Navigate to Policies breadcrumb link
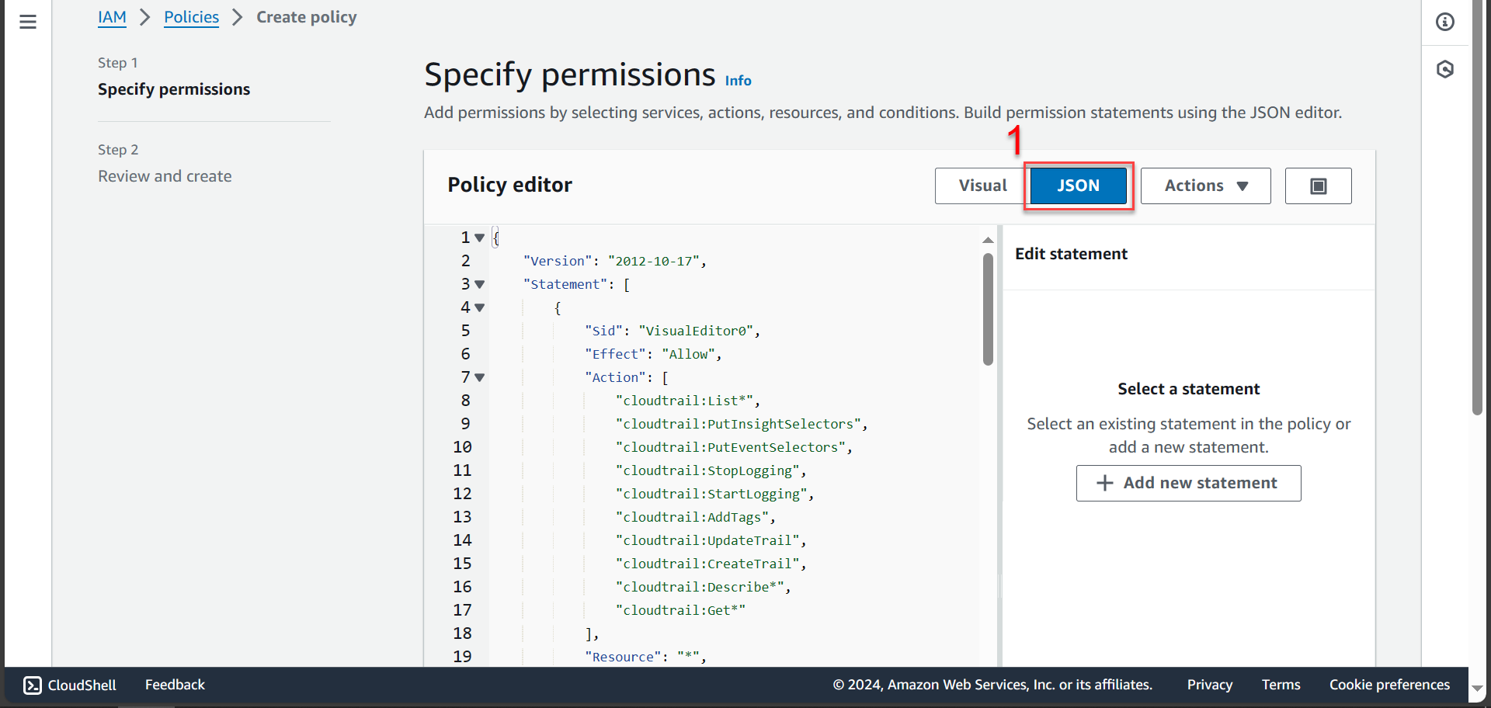Image resolution: width=1491 pixels, height=708 pixels. [191, 17]
